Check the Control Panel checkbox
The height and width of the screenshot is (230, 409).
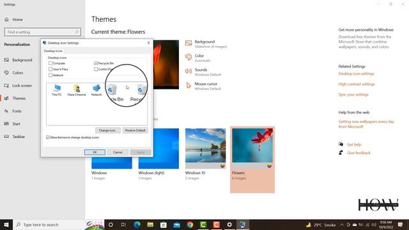click(x=96, y=70)
